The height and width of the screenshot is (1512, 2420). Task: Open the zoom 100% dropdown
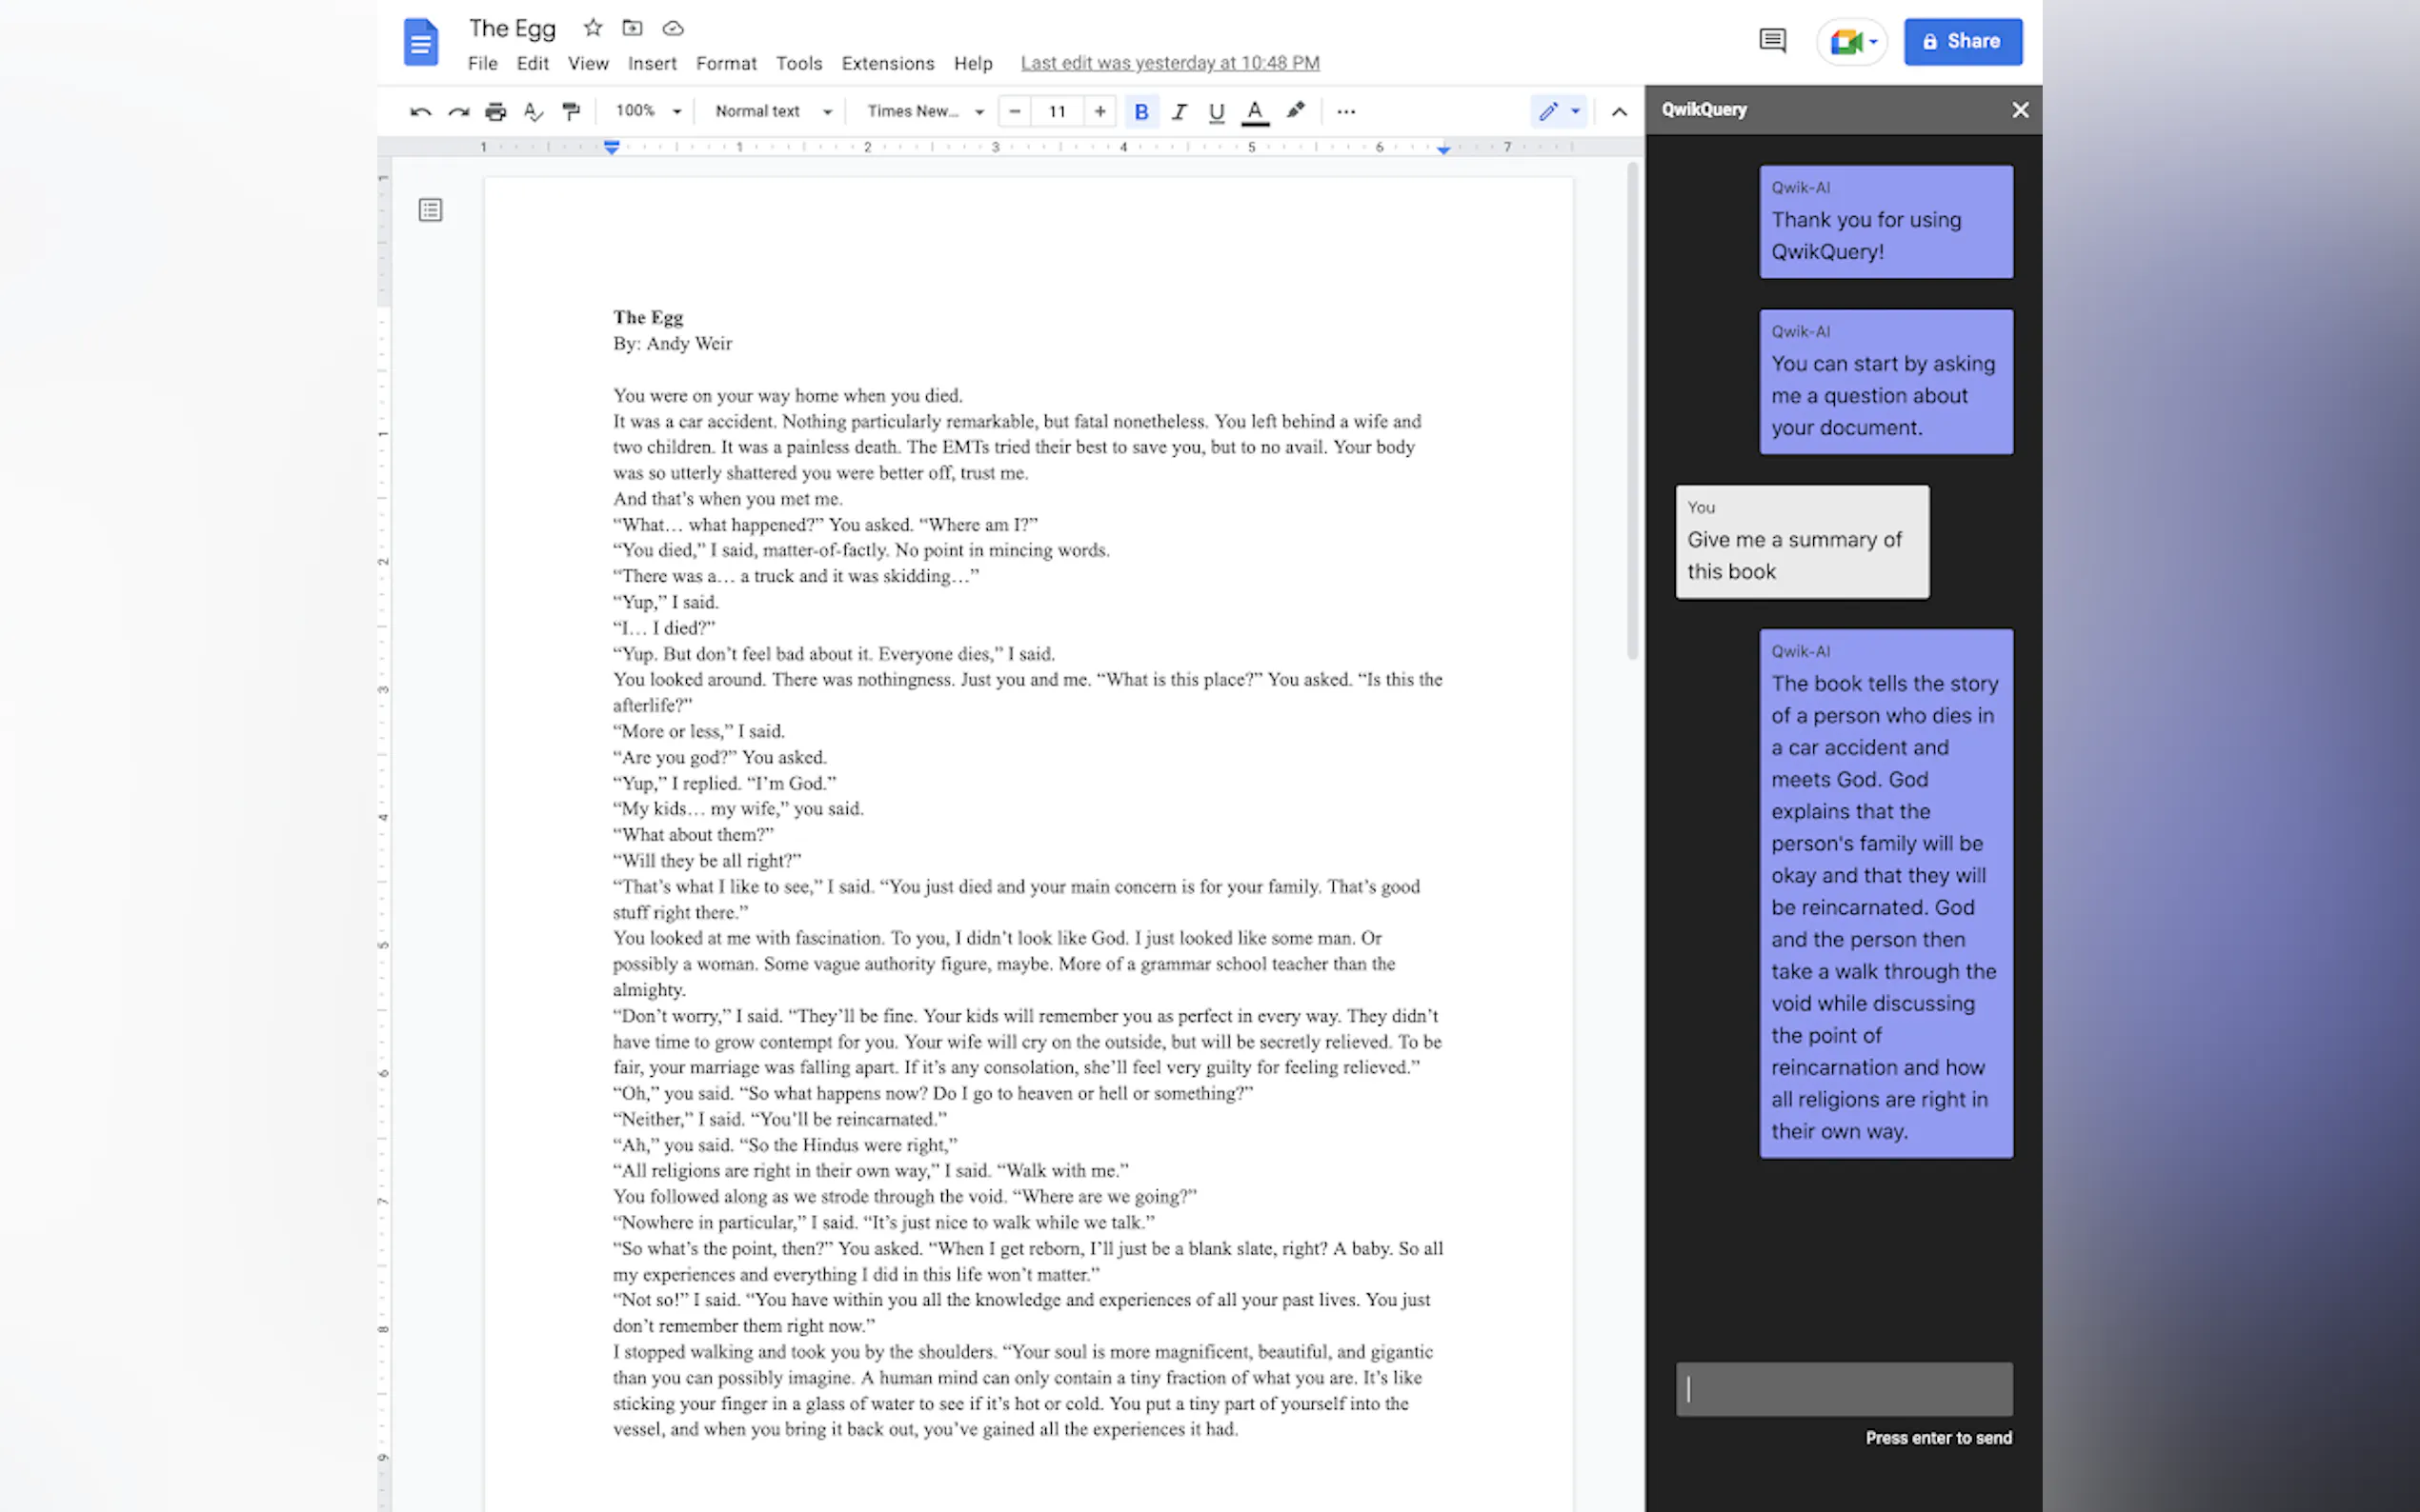(648, 111)
